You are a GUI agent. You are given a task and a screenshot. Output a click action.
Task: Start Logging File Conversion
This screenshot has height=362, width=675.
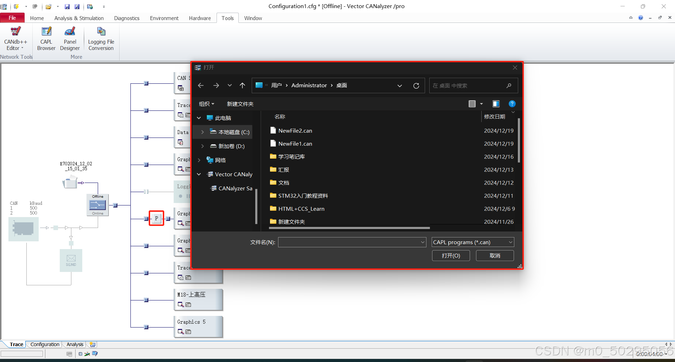tap(101, 38)
